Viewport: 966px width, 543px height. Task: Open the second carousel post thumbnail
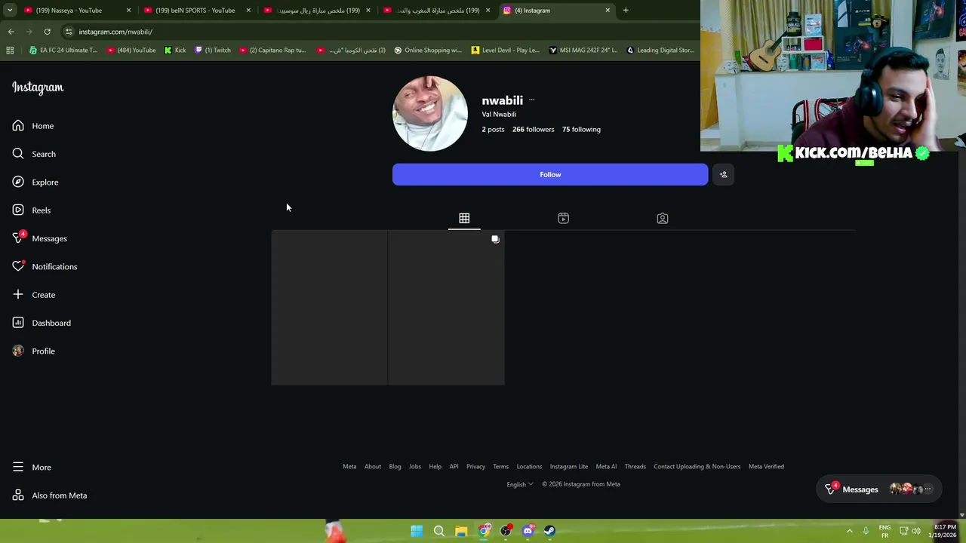[446, 308]
